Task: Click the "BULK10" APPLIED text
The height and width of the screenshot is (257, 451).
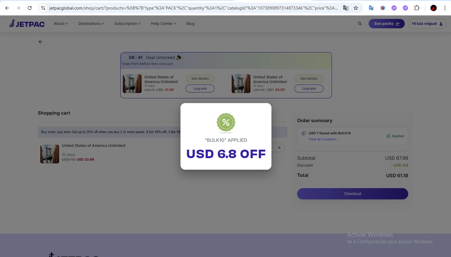Action: [226, 140]
